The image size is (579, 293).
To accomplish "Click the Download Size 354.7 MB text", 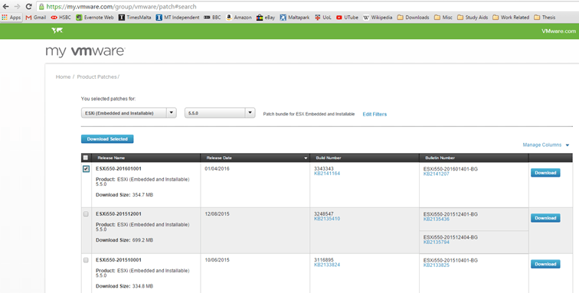I will point(124,195).
